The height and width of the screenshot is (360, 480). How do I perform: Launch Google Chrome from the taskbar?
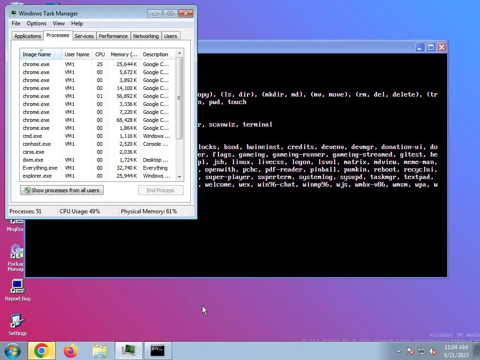(42, 351)
